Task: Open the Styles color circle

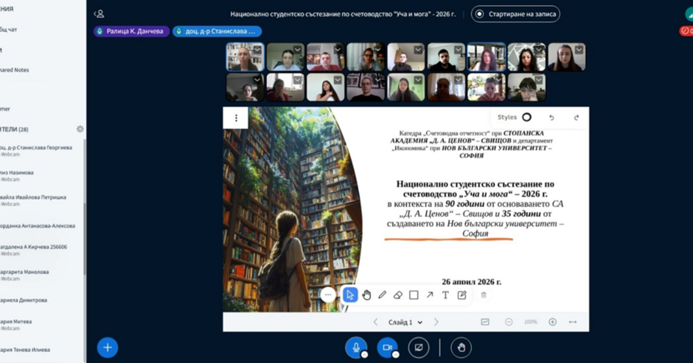Action: tap(526, 117)
